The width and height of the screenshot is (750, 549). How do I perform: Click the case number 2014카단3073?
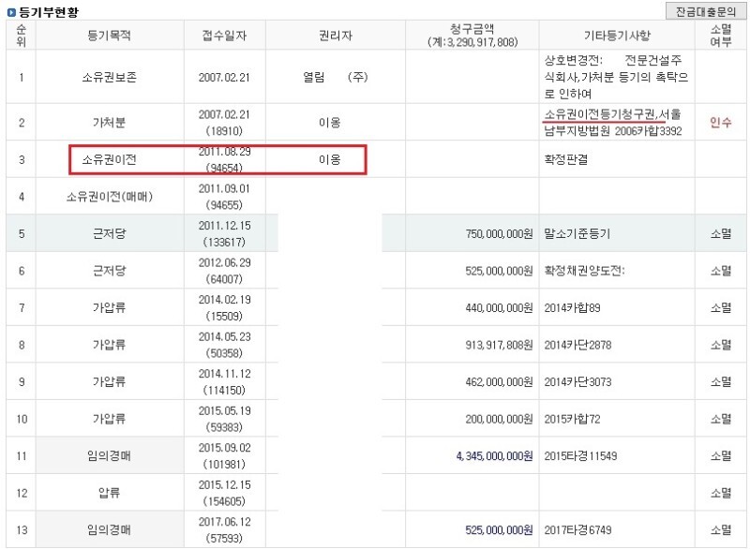pyautogui.click(x=577, y=381)
